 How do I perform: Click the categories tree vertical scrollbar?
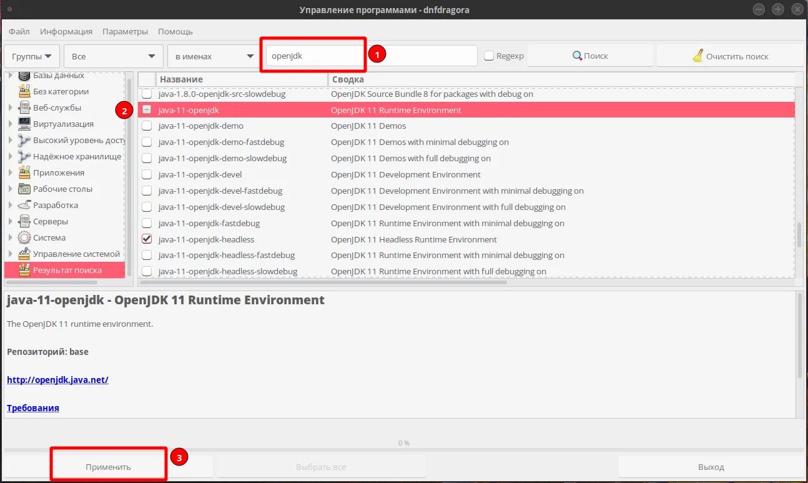(x=129, y=177)
